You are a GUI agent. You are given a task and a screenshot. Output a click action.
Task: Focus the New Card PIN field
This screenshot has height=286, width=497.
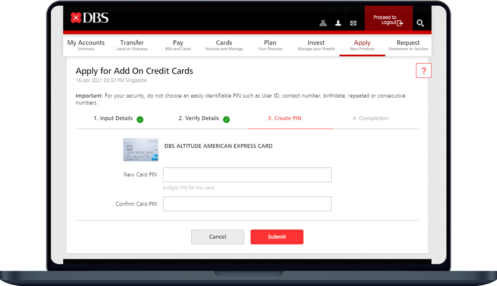[x=247, y=175]
